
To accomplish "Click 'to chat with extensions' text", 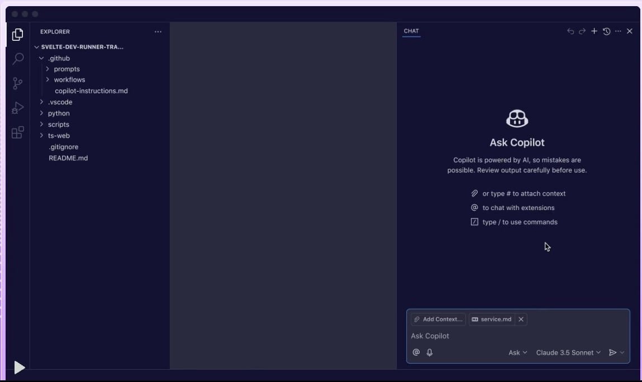I will (519, 208).
